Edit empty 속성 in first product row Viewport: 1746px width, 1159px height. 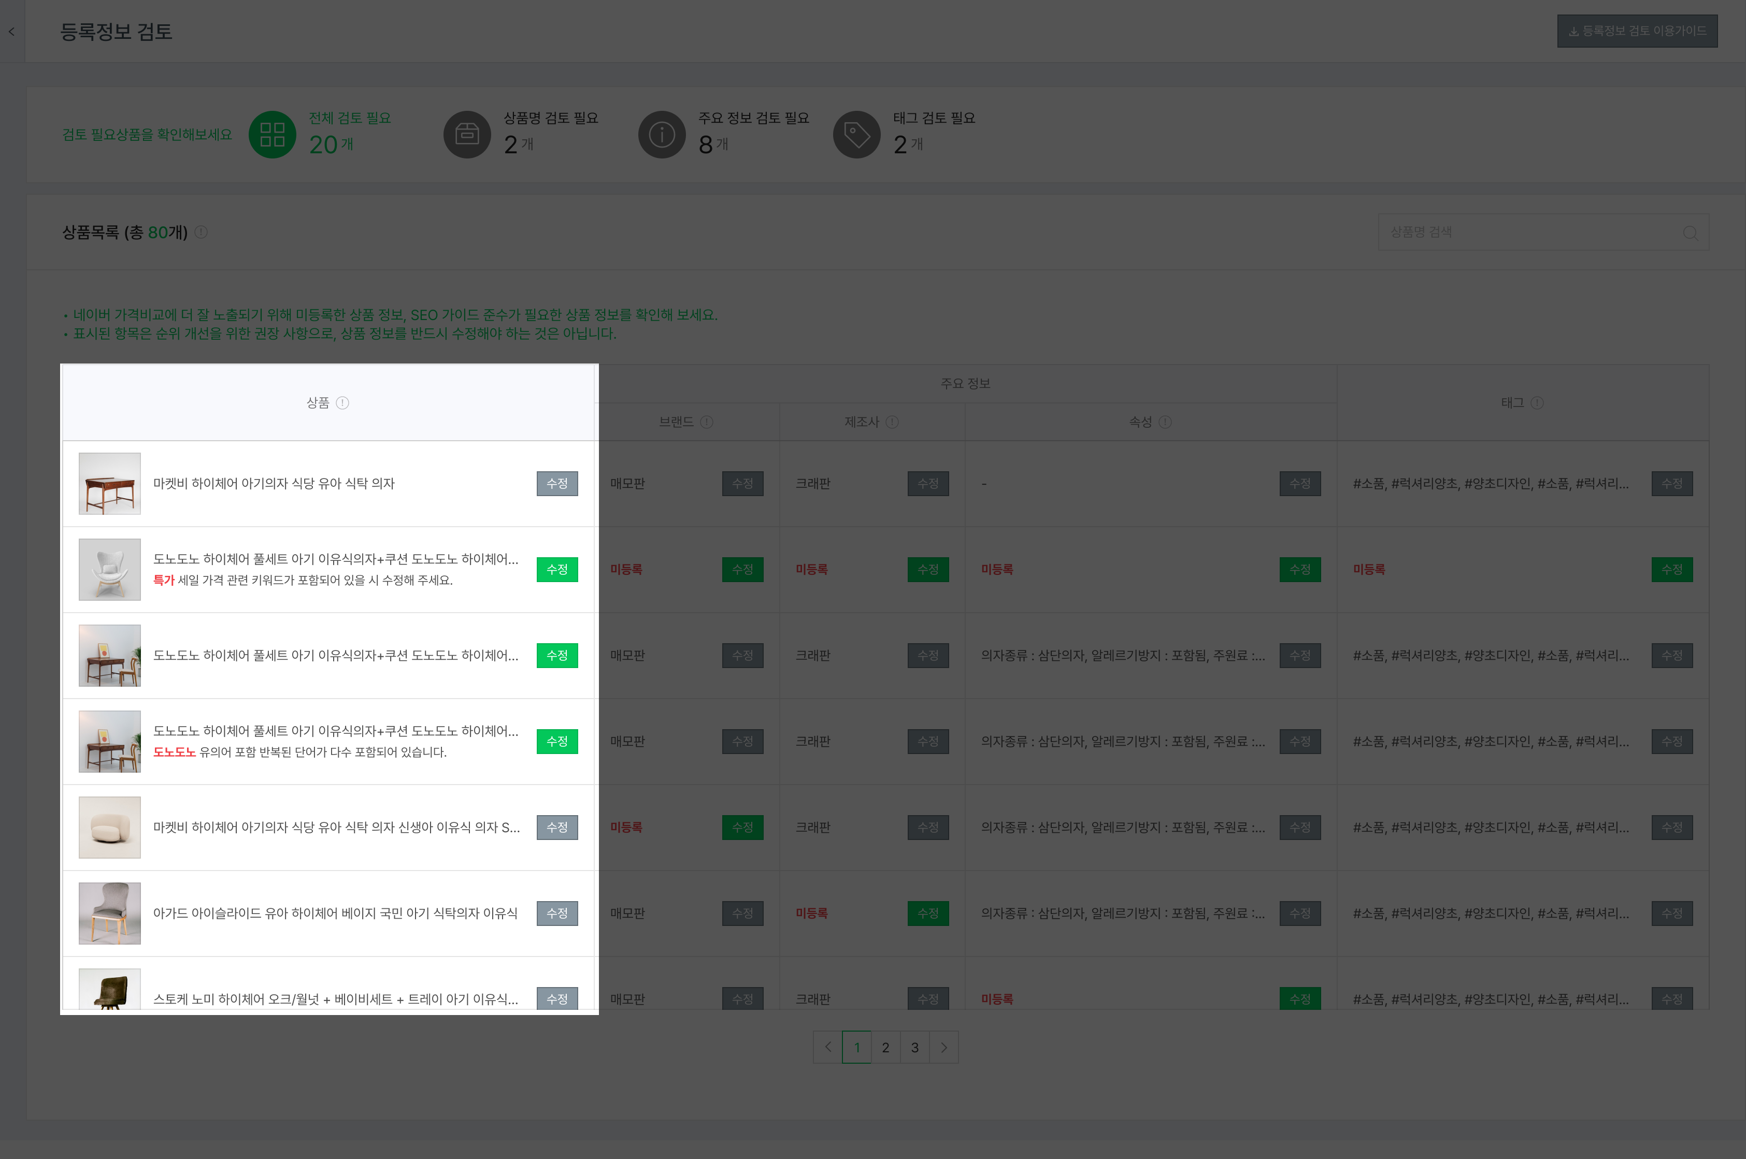[x=1300, y=483]
